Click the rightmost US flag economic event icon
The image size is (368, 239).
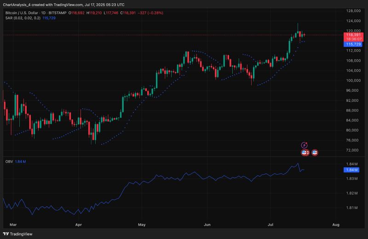click(315, 152)
